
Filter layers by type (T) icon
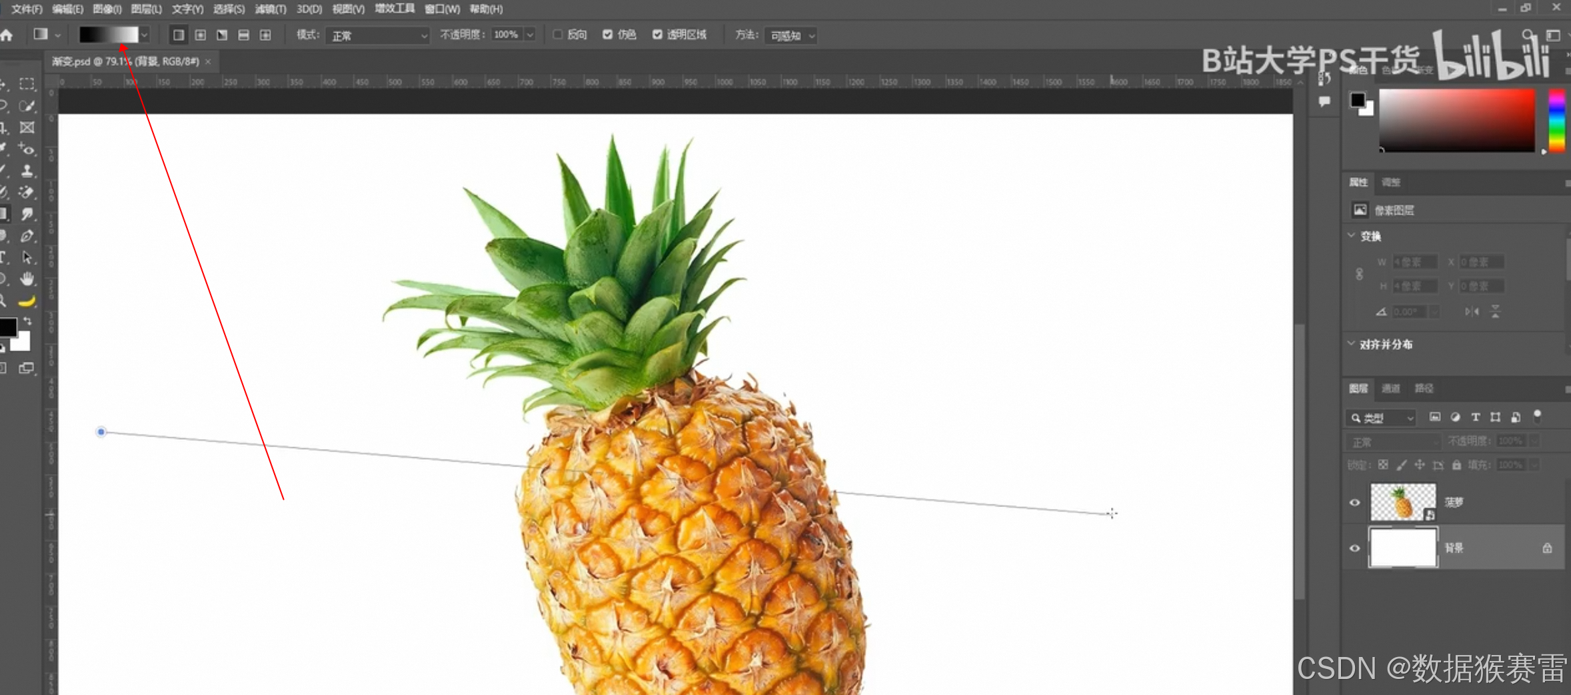1476,417
